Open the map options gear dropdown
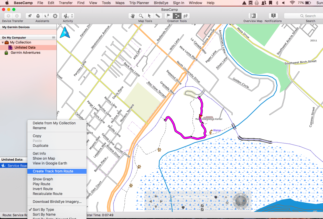The height and width of the screenshot is (219, 323). click(227, 203)
